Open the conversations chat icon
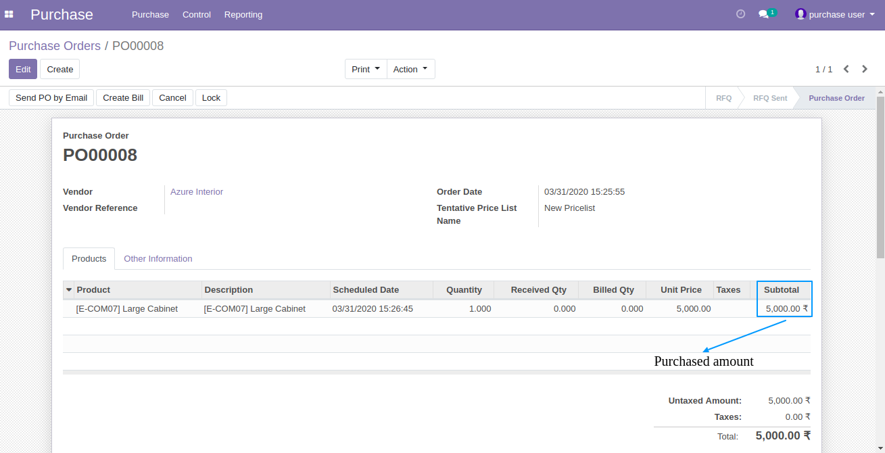 point(764,14)
